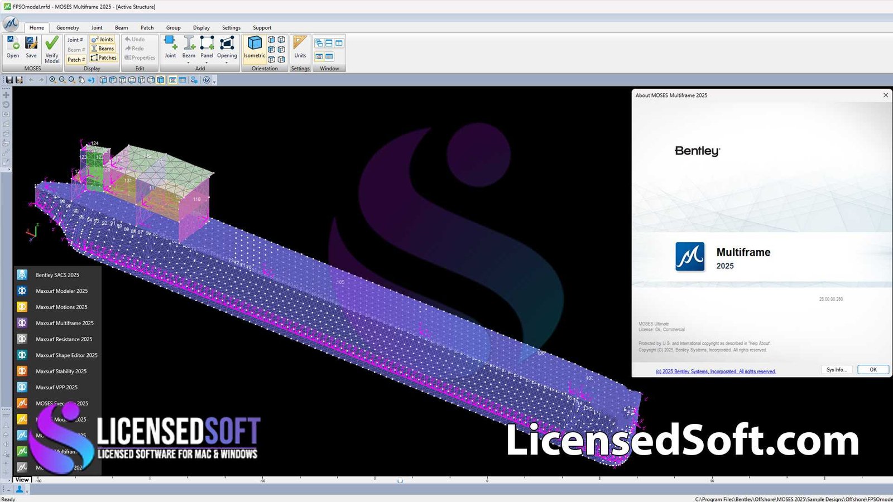Close the About MOSES Multiframe dialog
This screenshot has height=502, width=893.
point(885,95)
